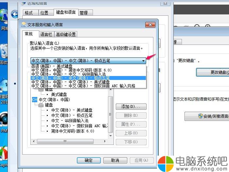Choose 简体中文郑码(版本 6.0) from dropdown list
229x172 pixels.
point(88,70)
